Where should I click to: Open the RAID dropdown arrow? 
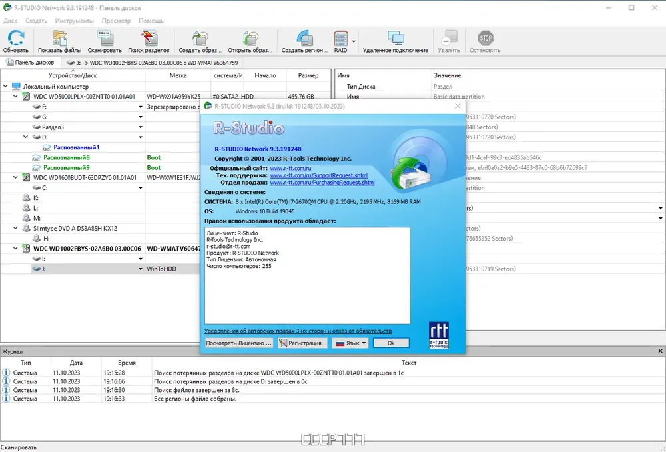354,41
